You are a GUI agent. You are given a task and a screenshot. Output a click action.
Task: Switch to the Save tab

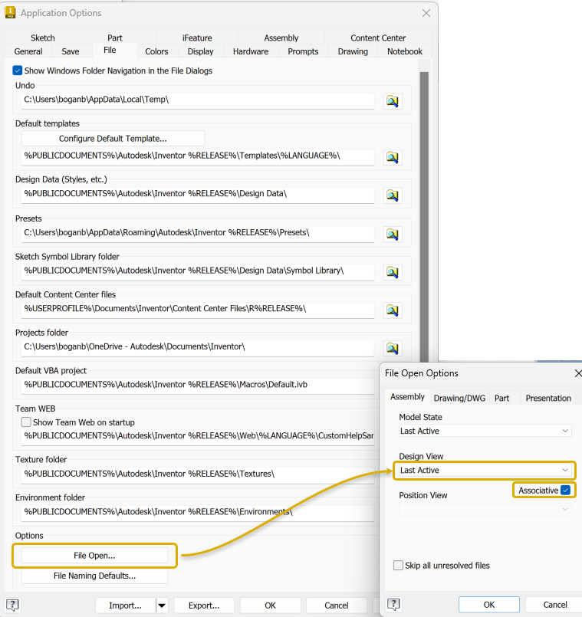pyautogui.click(x=71, y=51)
